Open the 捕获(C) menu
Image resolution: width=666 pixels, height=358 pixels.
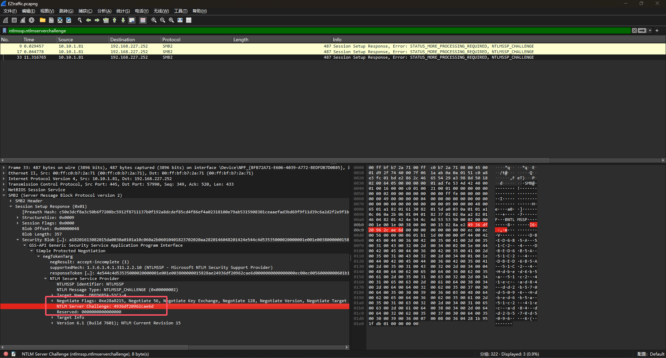[x=85, y=11]
